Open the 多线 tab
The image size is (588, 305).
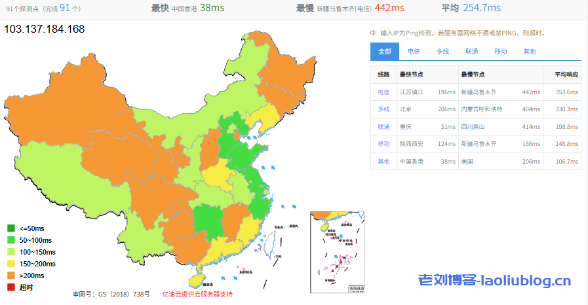pyautogui.click(x=442, y=51)
